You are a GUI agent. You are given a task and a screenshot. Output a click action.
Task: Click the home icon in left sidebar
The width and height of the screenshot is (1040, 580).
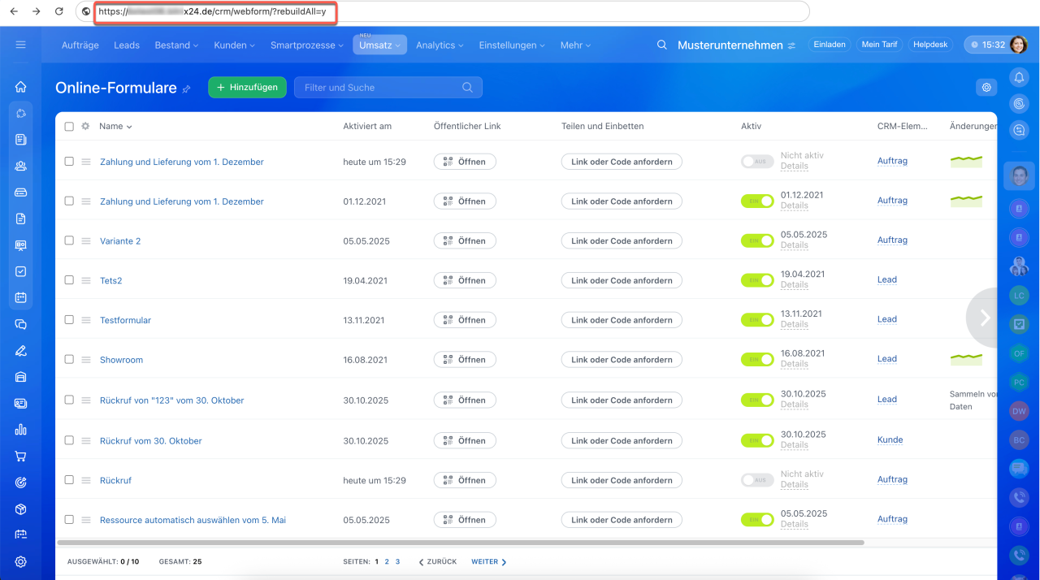(x=21, y=87)
